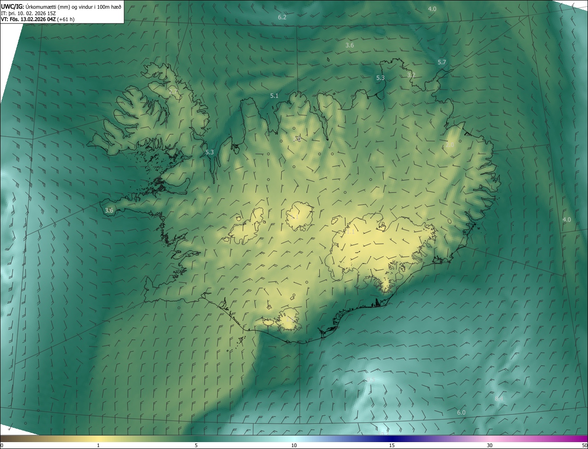Image resolution: width=588 pixels, height=449 pixels.
Task: Click the 3.6 label below the 6.2 label
Action: tap(350, 45)
